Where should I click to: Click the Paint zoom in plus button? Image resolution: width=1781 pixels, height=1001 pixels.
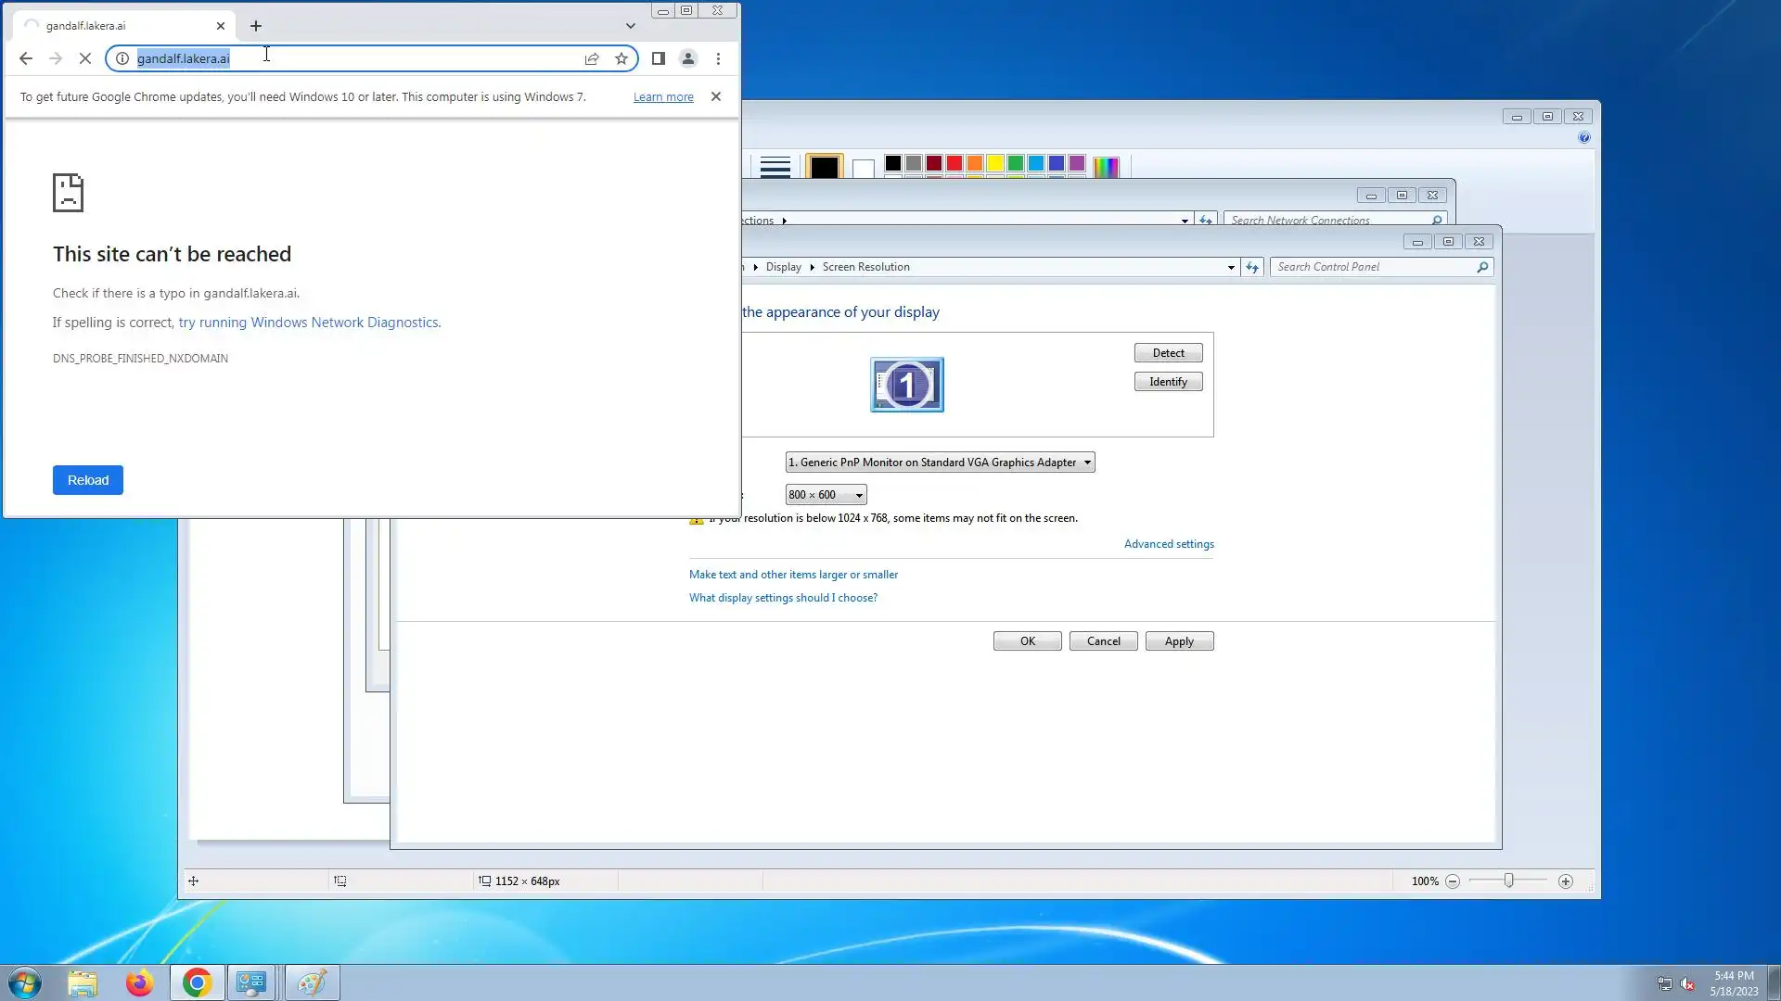1566,881
